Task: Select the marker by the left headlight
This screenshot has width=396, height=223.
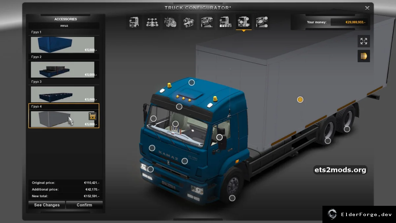Action: pos(150,169)
